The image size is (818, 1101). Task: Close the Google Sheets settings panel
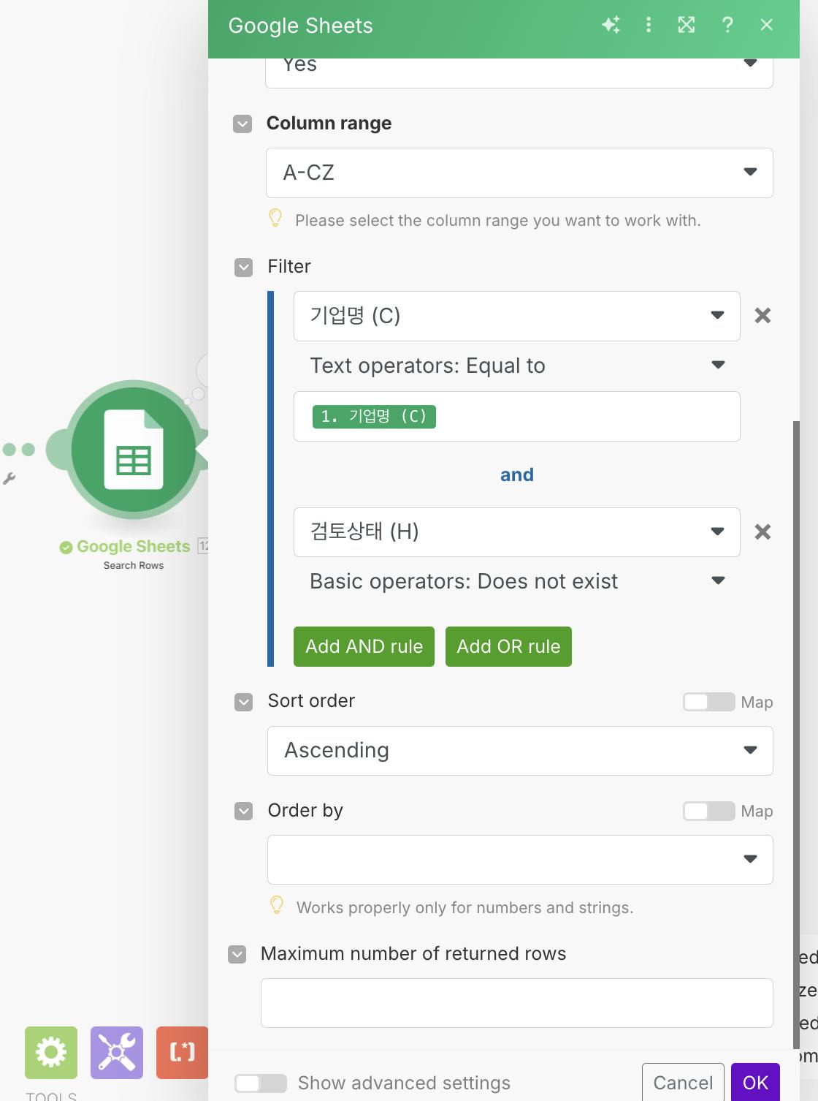point(766,25)
